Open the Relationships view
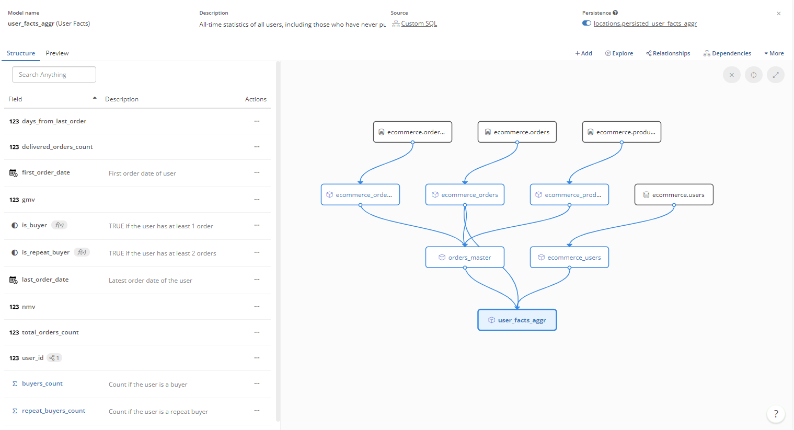The height and width of the screenshot is (430, 794). point(668,53)
